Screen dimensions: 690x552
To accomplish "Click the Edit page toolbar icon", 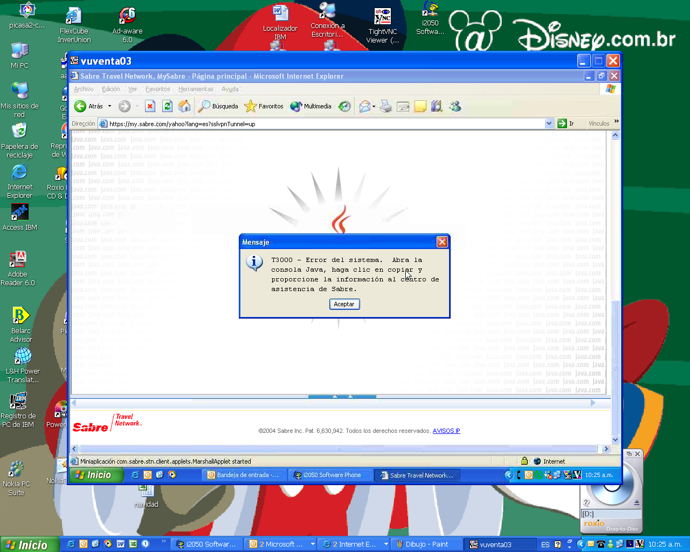I will click(403, 106).
